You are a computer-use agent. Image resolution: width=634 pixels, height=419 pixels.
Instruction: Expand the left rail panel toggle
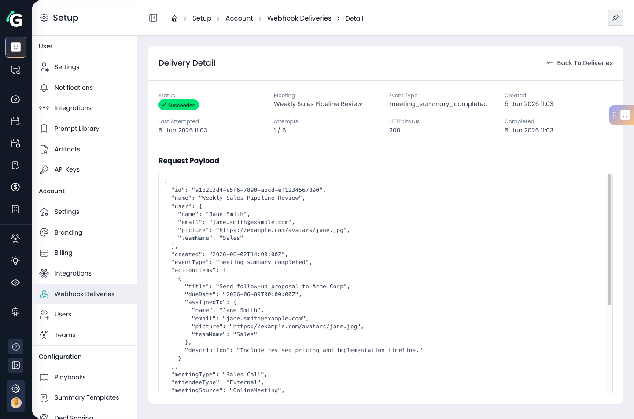point(16,365)
